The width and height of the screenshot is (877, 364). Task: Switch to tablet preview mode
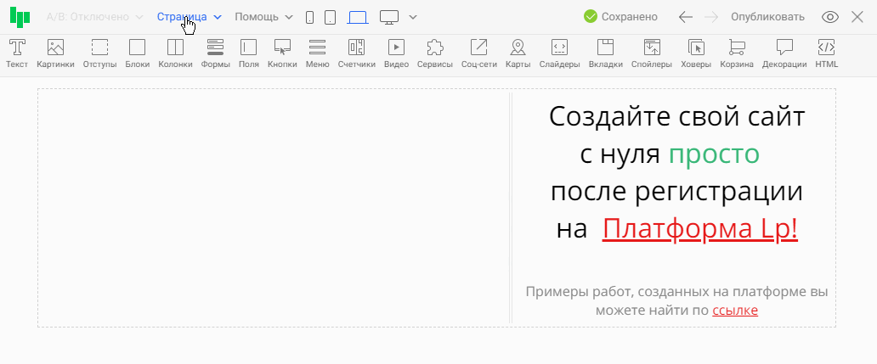[331, 17]
